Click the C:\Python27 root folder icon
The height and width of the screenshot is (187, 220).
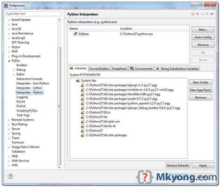(83, 131)
